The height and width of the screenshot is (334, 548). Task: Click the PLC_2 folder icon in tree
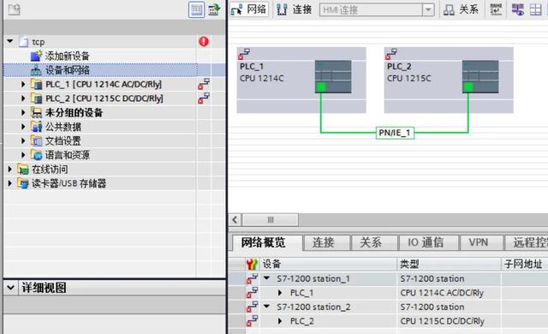click(36, 98)
